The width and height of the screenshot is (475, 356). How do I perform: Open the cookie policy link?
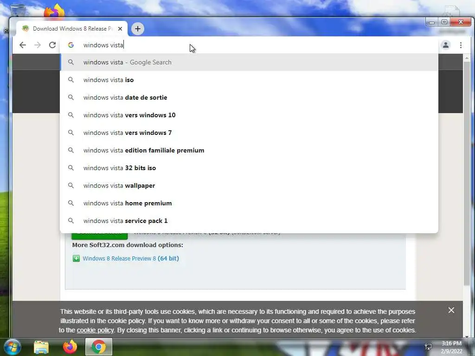tap(95, 330)
